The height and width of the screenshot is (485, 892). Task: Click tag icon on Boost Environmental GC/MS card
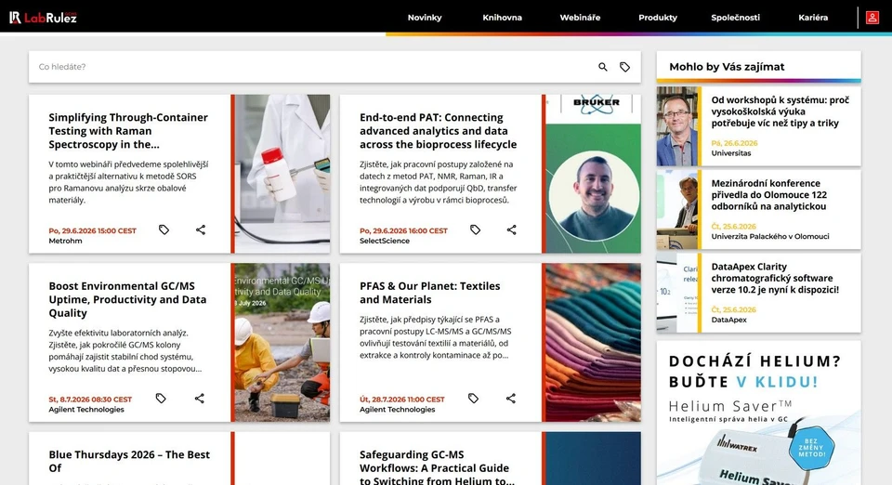click(x=161, y=399)
